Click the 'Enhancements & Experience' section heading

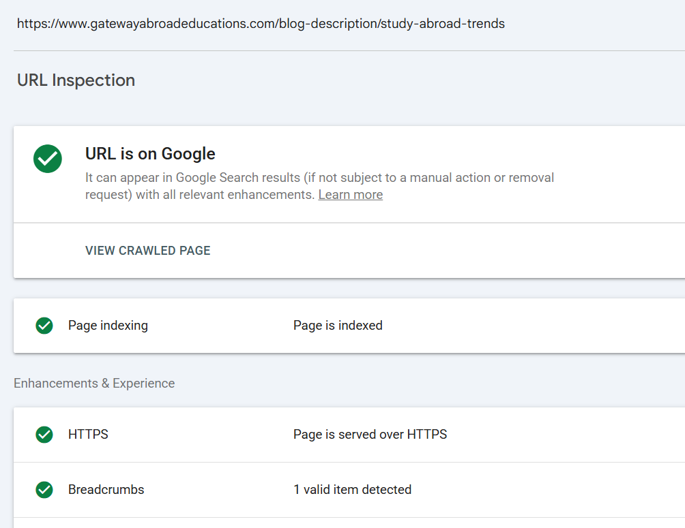point(94,384)
